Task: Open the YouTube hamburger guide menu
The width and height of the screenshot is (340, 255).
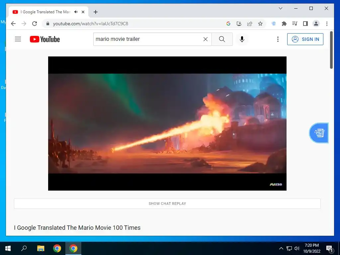Action: coord(18,39)
